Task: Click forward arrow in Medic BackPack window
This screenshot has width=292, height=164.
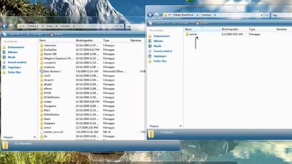Action: pyautogui.click(x=156, y=15)
